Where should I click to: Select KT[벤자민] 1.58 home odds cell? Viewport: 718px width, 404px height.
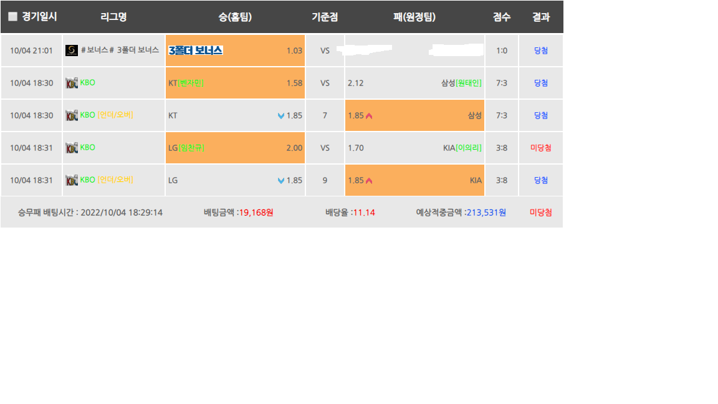pyautogui.click(x=235, y=83)
